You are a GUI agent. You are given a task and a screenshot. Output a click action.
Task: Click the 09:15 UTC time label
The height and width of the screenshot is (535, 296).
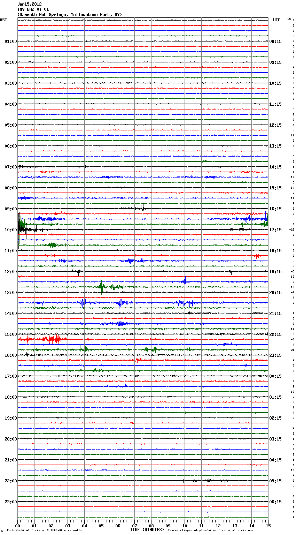(x=275, y=62)
